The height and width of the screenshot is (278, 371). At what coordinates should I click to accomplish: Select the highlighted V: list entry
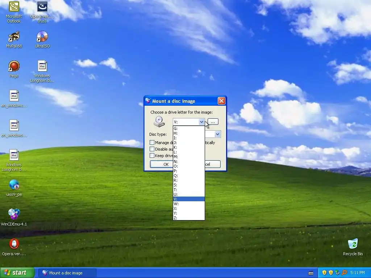coord(189,199)
